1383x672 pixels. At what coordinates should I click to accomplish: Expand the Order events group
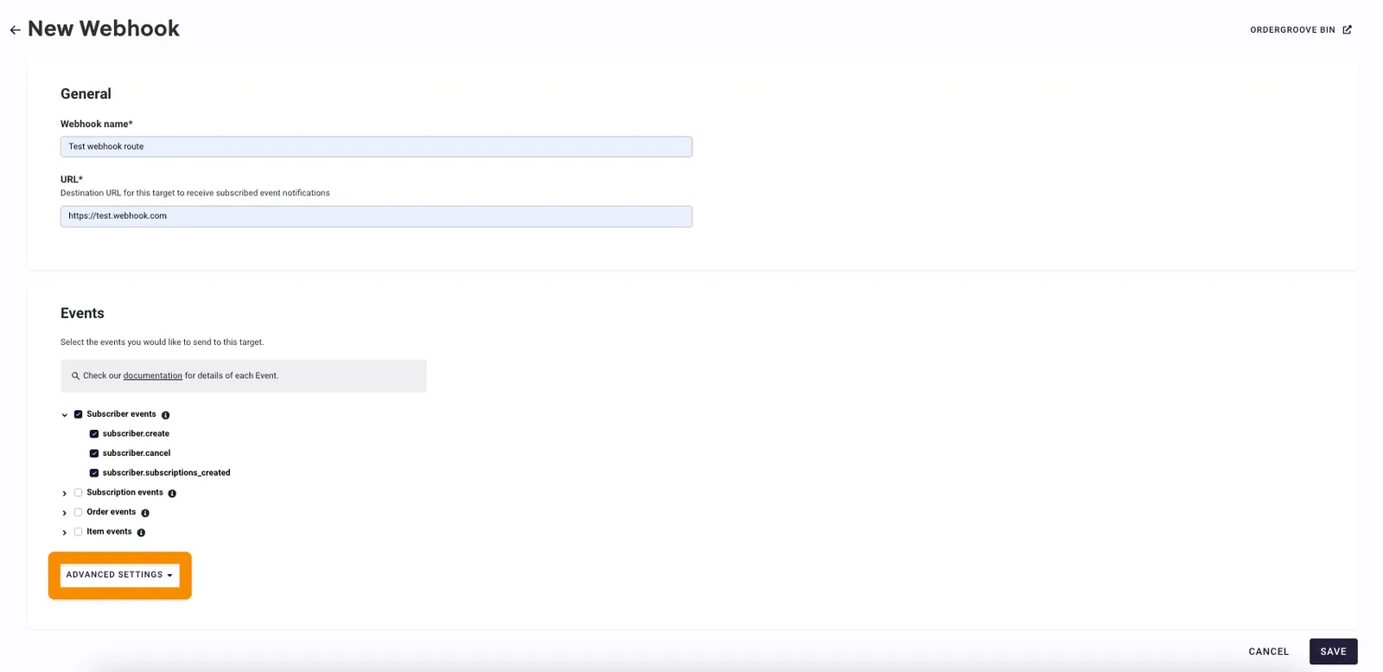click(64, 513)
